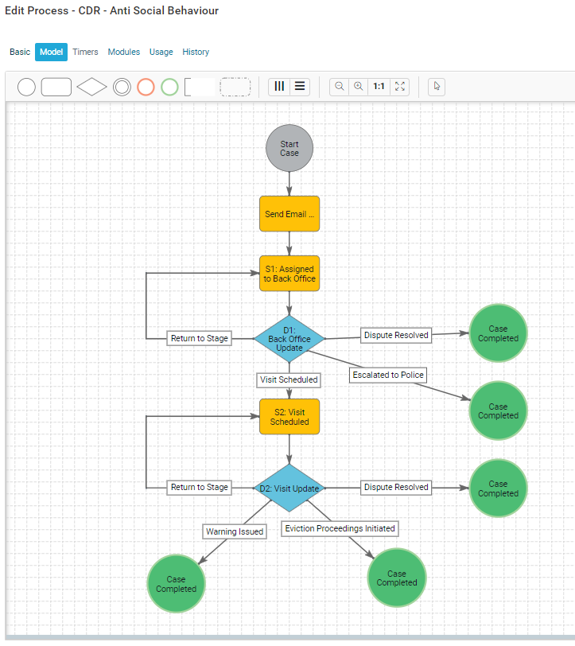This screenshot has width=575, height=646.
Task: Select the diamond decision shape
Action: pos(91,87)
